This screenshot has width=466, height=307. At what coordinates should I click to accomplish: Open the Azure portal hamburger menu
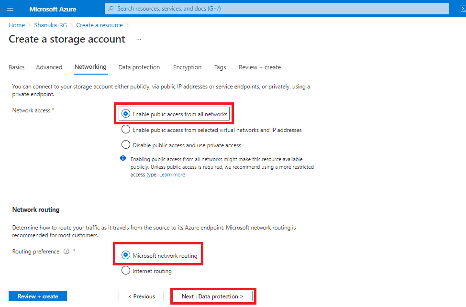point(11,9)
